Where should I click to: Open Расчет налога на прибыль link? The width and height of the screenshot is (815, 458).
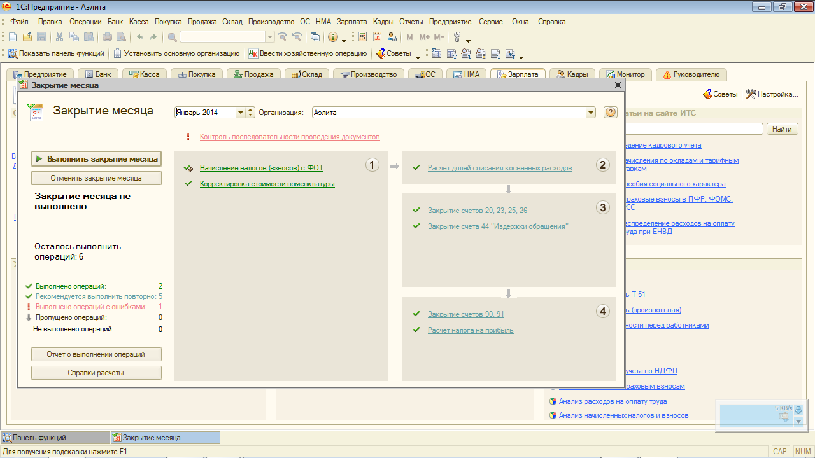471,330
